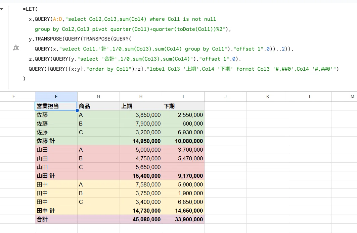This screenshot has height=233, width=357.
Task: Click the cell with value 1,900,000
Action: coord(183,193)
